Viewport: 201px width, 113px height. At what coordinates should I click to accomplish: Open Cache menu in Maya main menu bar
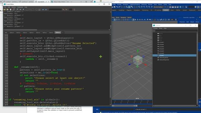(x=165, y=4)
